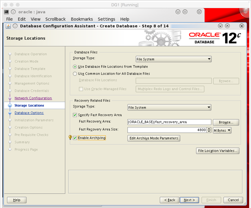Open the View menu in terminal

(36, 19)
